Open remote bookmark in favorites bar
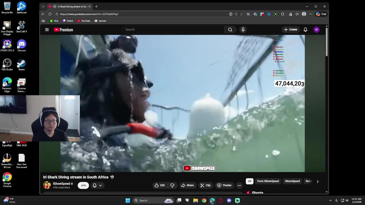This screenshot has width=365, height=205. 100,21
